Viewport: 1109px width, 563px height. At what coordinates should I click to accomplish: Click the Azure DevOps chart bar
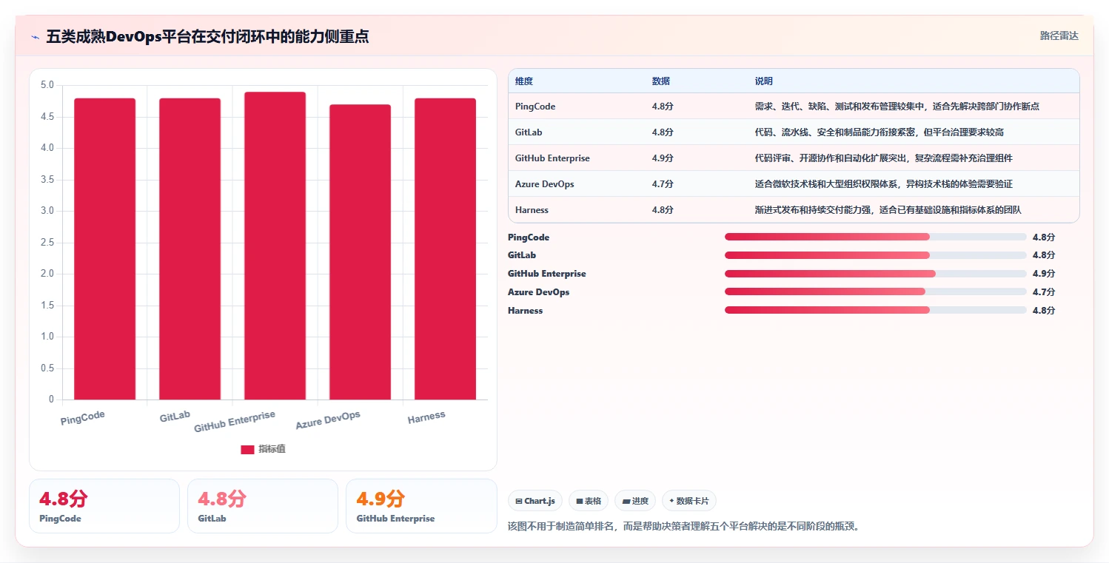click(x=360, y=252)
